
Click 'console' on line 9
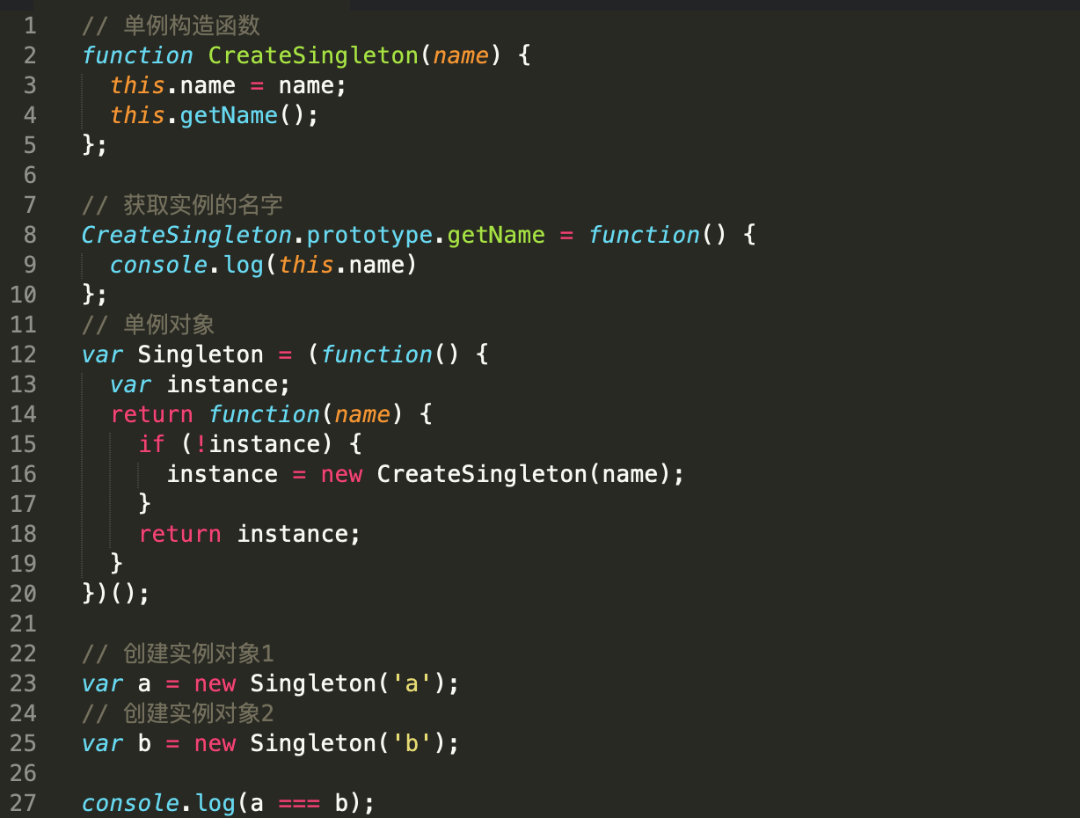158,264
